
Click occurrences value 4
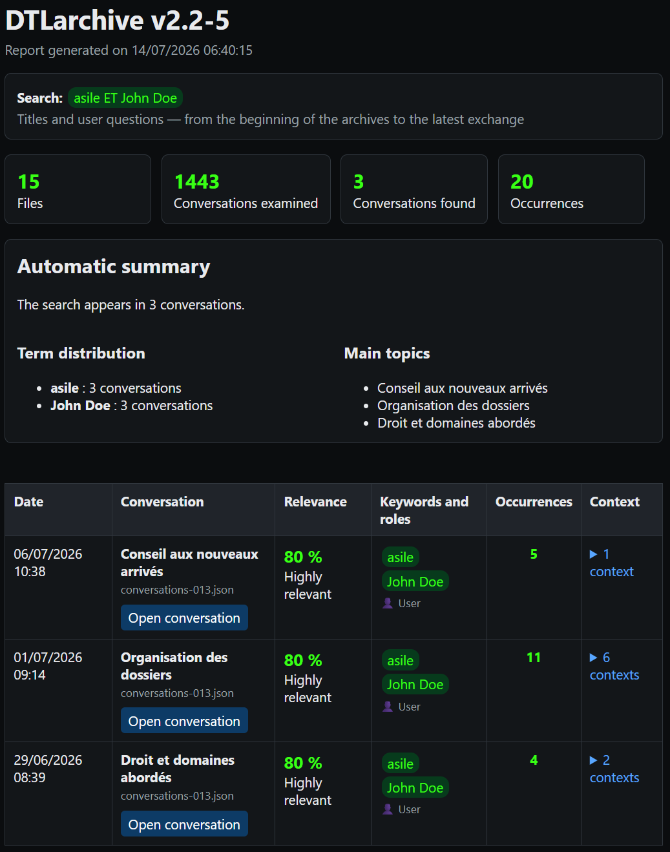coord(534,760)
